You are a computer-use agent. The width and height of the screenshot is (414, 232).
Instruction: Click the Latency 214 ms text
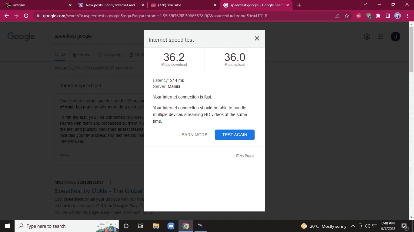coord(169,80)
